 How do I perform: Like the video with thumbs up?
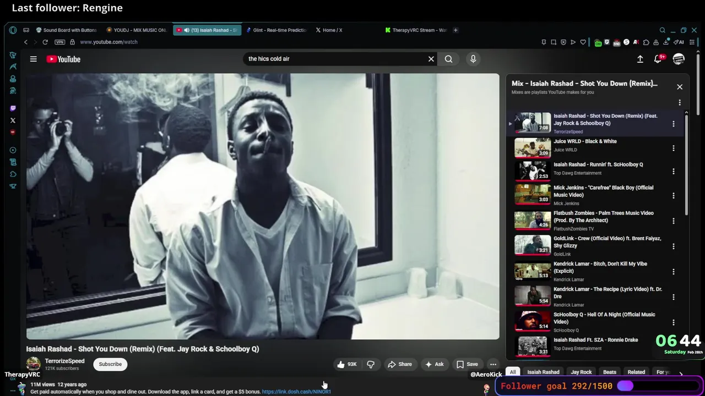[347, 364]
